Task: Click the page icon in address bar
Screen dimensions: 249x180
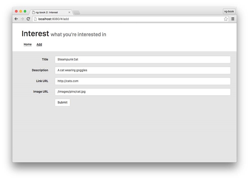Action: (35, 19)
